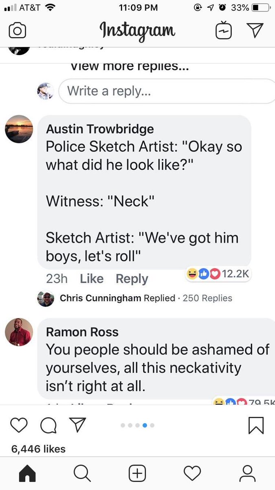Tap the Write a reply field
This screenshot has height=490, width=275.
coord(167,91)
